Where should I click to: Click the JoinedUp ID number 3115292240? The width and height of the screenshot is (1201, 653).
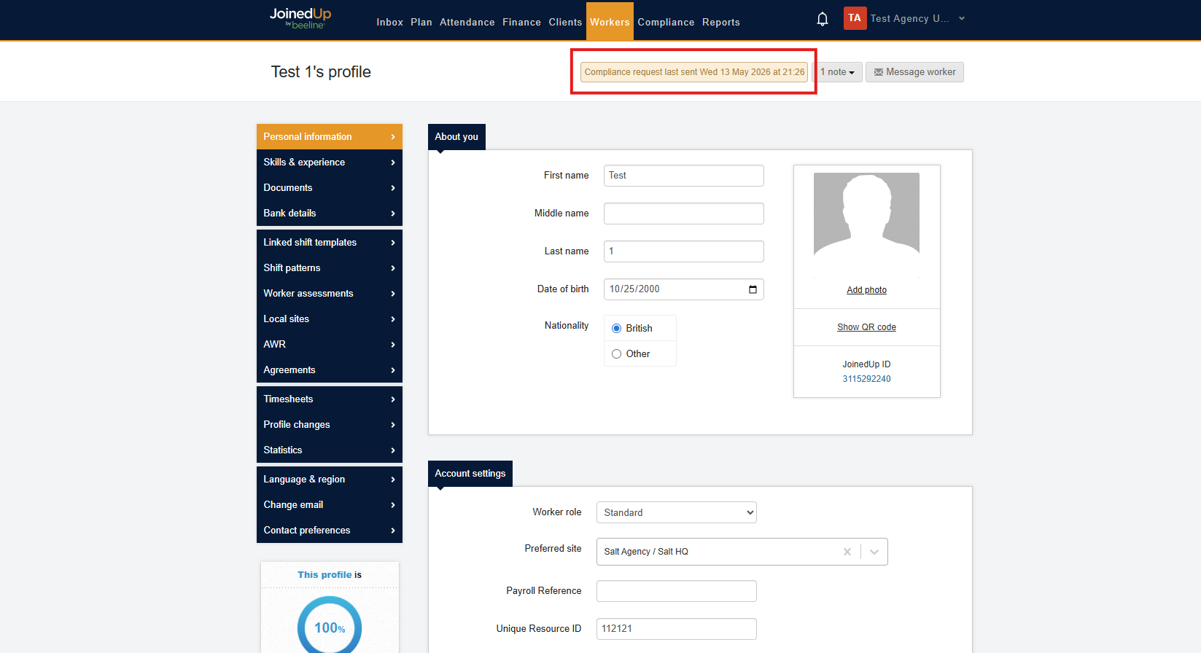click(x=866, y=379)
